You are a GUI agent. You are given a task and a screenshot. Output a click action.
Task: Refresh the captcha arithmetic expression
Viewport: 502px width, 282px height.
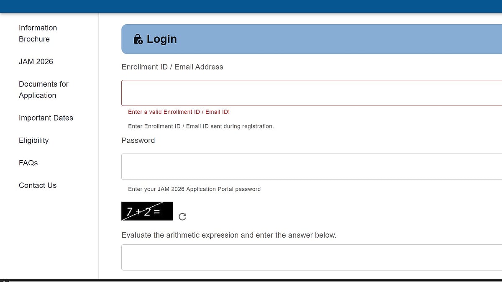pyautogui.click(x=182, y=217)
